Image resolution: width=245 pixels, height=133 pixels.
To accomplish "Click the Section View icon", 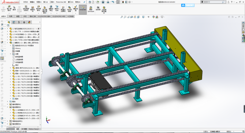I will 132,17.
